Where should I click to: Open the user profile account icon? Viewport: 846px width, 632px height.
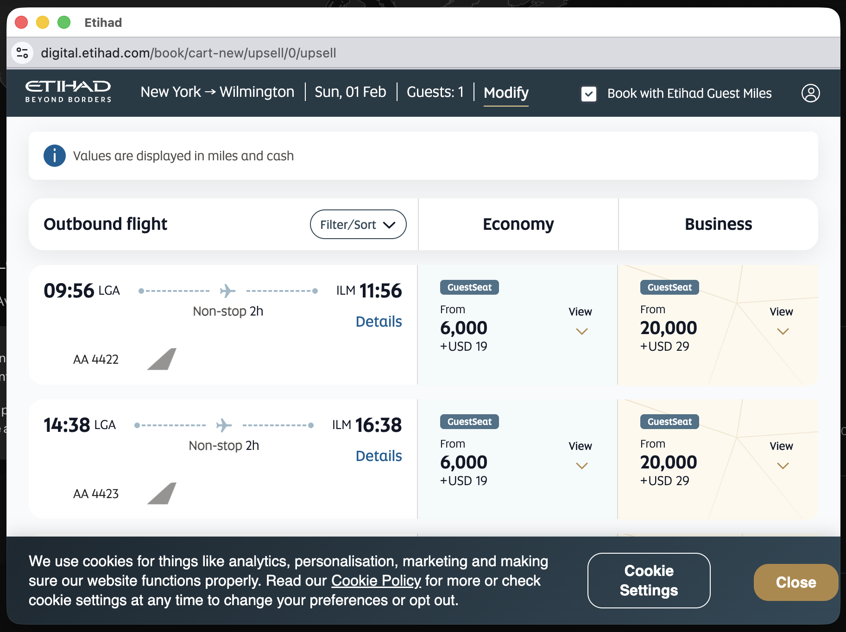(810, 93)
